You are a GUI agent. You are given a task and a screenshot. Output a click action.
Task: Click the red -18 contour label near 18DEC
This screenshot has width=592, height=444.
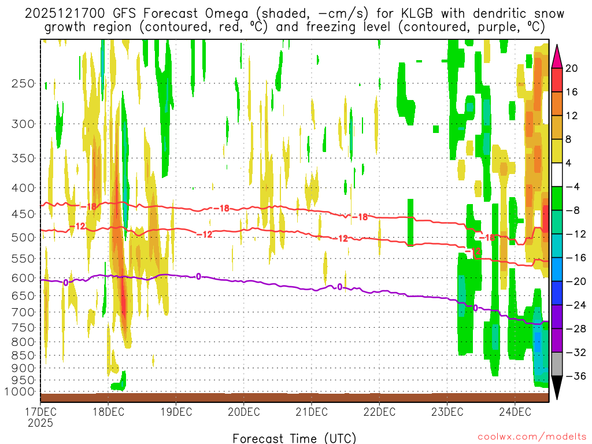[x=88, y=206]
